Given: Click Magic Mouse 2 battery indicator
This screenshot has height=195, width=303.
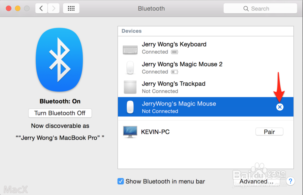Looking at the screenshot, I should (175, 72).
